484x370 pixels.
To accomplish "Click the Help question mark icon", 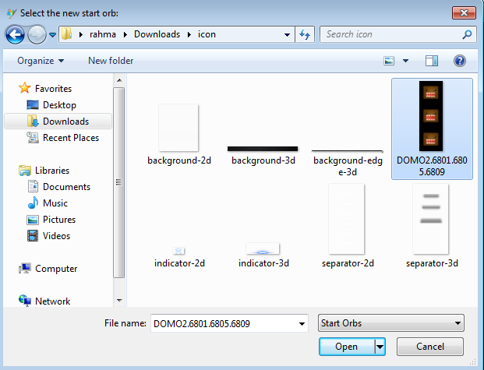I will pyautogui.click(x=459, y=61).
